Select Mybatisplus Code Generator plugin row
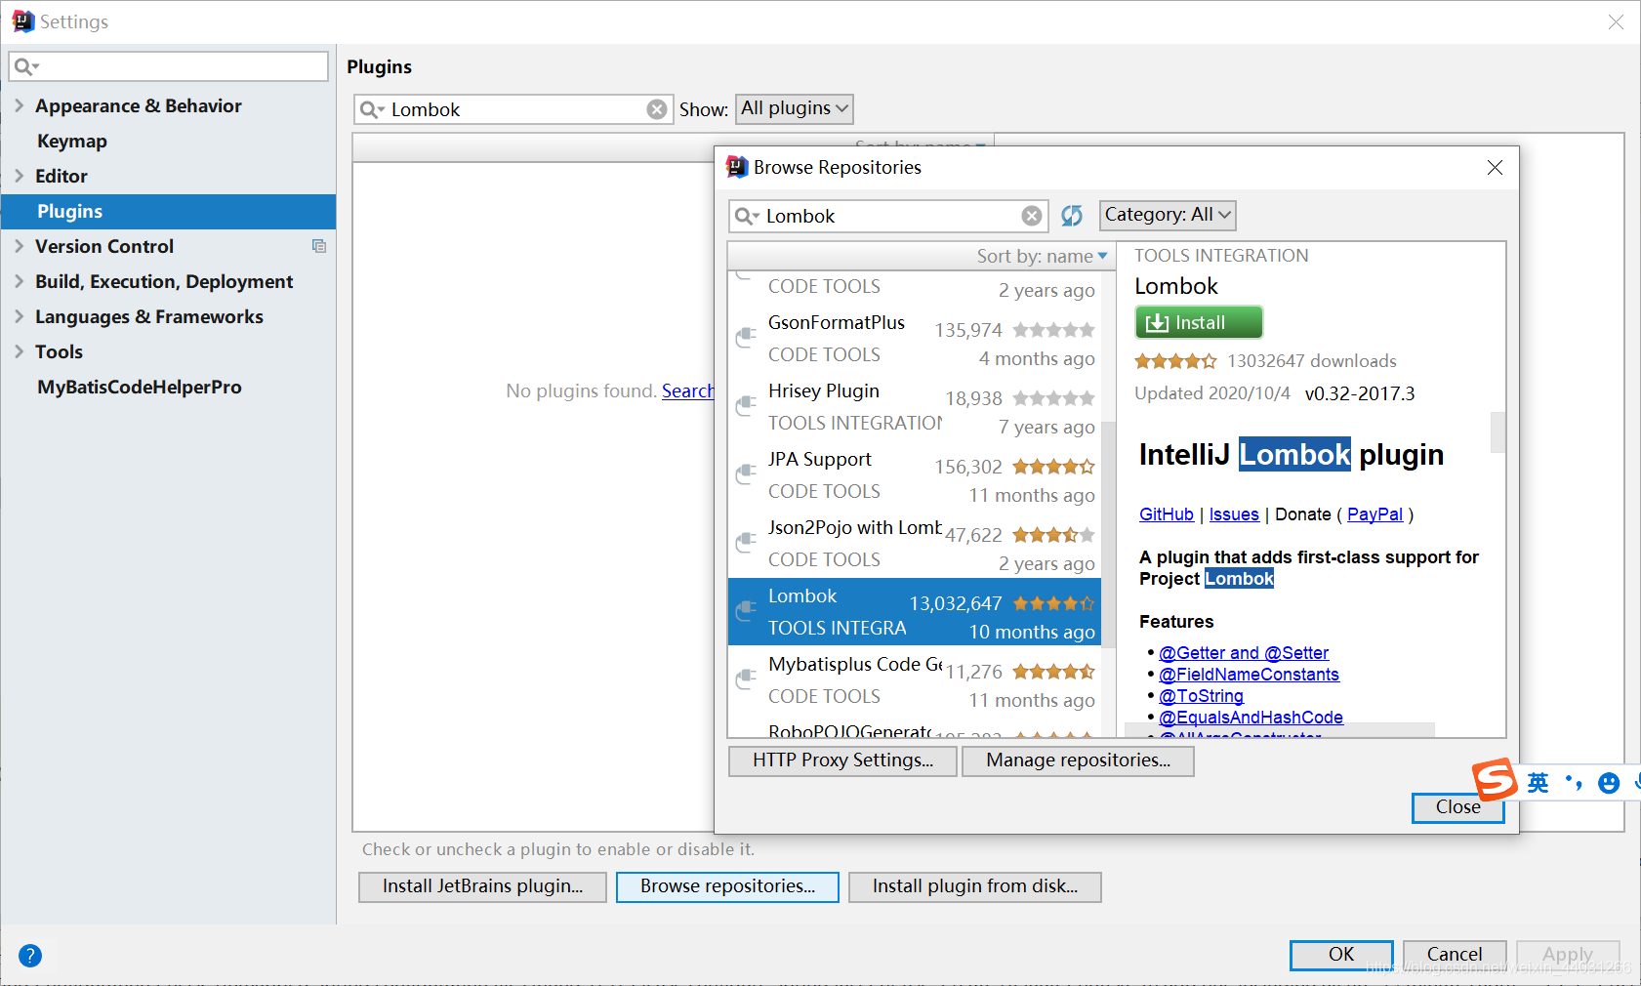 point(915,680)
